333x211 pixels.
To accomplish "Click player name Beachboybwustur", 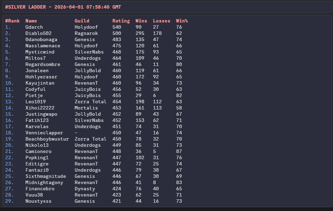I will [x=47, y=139].
